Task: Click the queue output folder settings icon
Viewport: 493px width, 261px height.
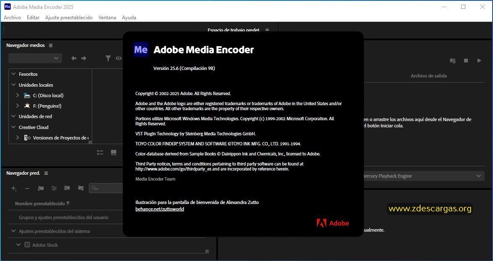Action: (453, 61)
